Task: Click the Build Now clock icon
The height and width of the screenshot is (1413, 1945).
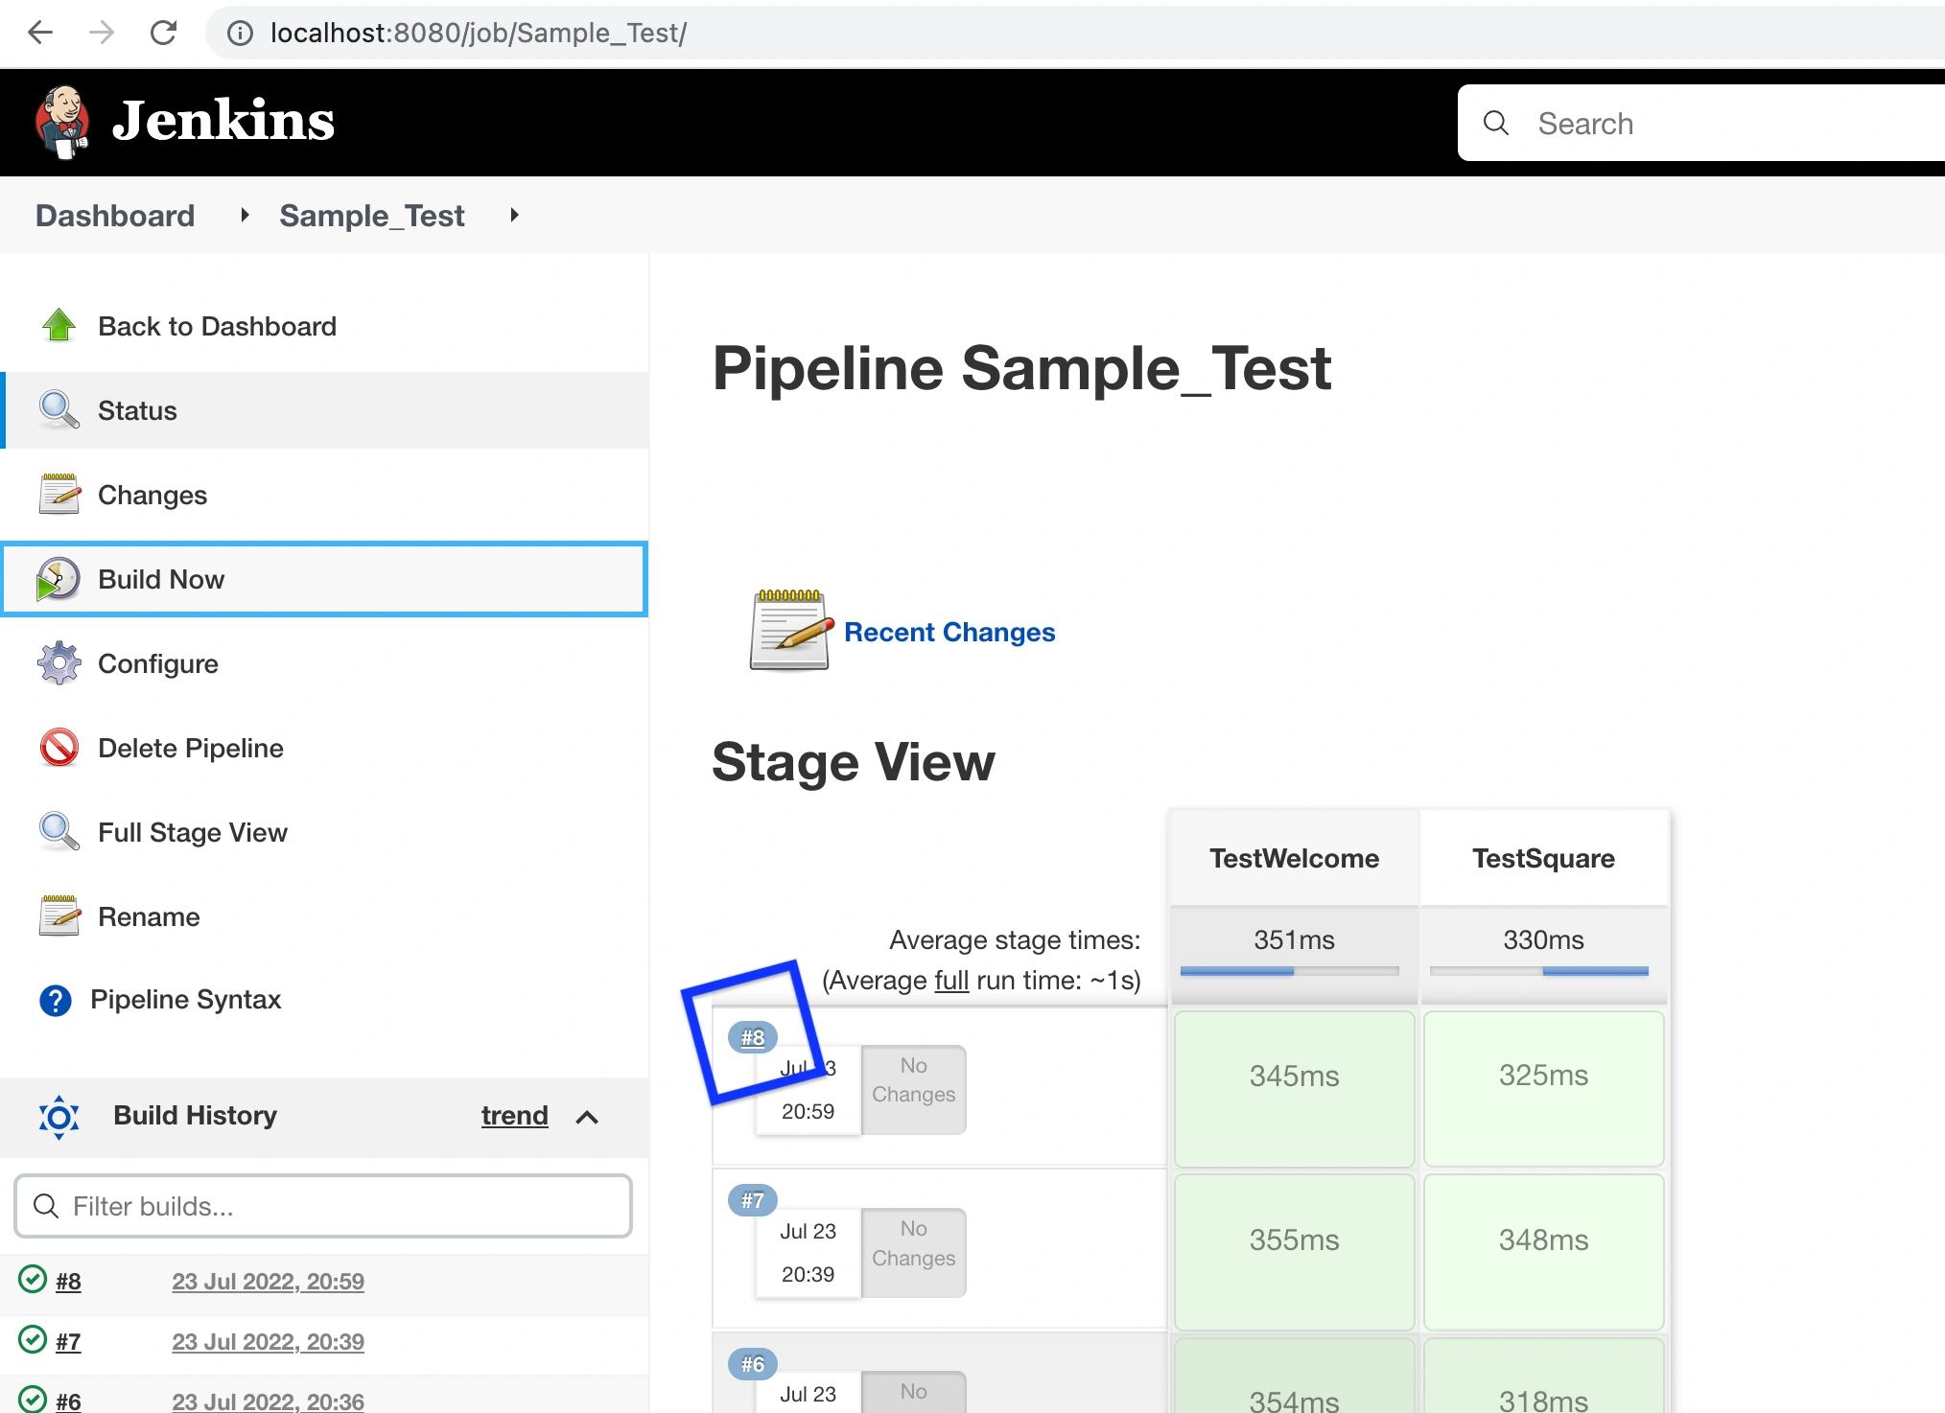Action: tap(59, 579)
